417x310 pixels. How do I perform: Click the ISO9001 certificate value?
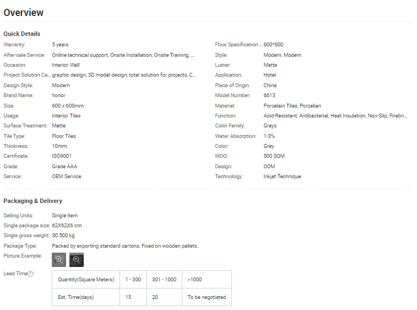point(62,156)
